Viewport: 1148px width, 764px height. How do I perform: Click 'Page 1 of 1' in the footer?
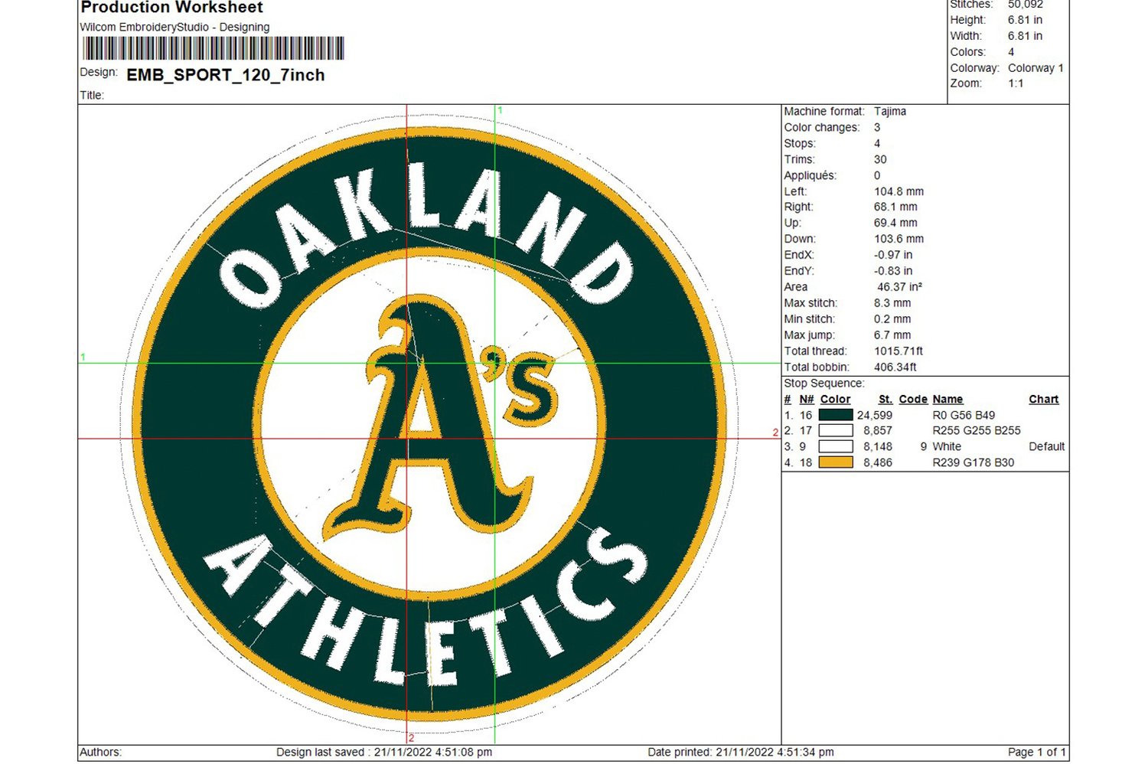click(x=1036, y=752)
